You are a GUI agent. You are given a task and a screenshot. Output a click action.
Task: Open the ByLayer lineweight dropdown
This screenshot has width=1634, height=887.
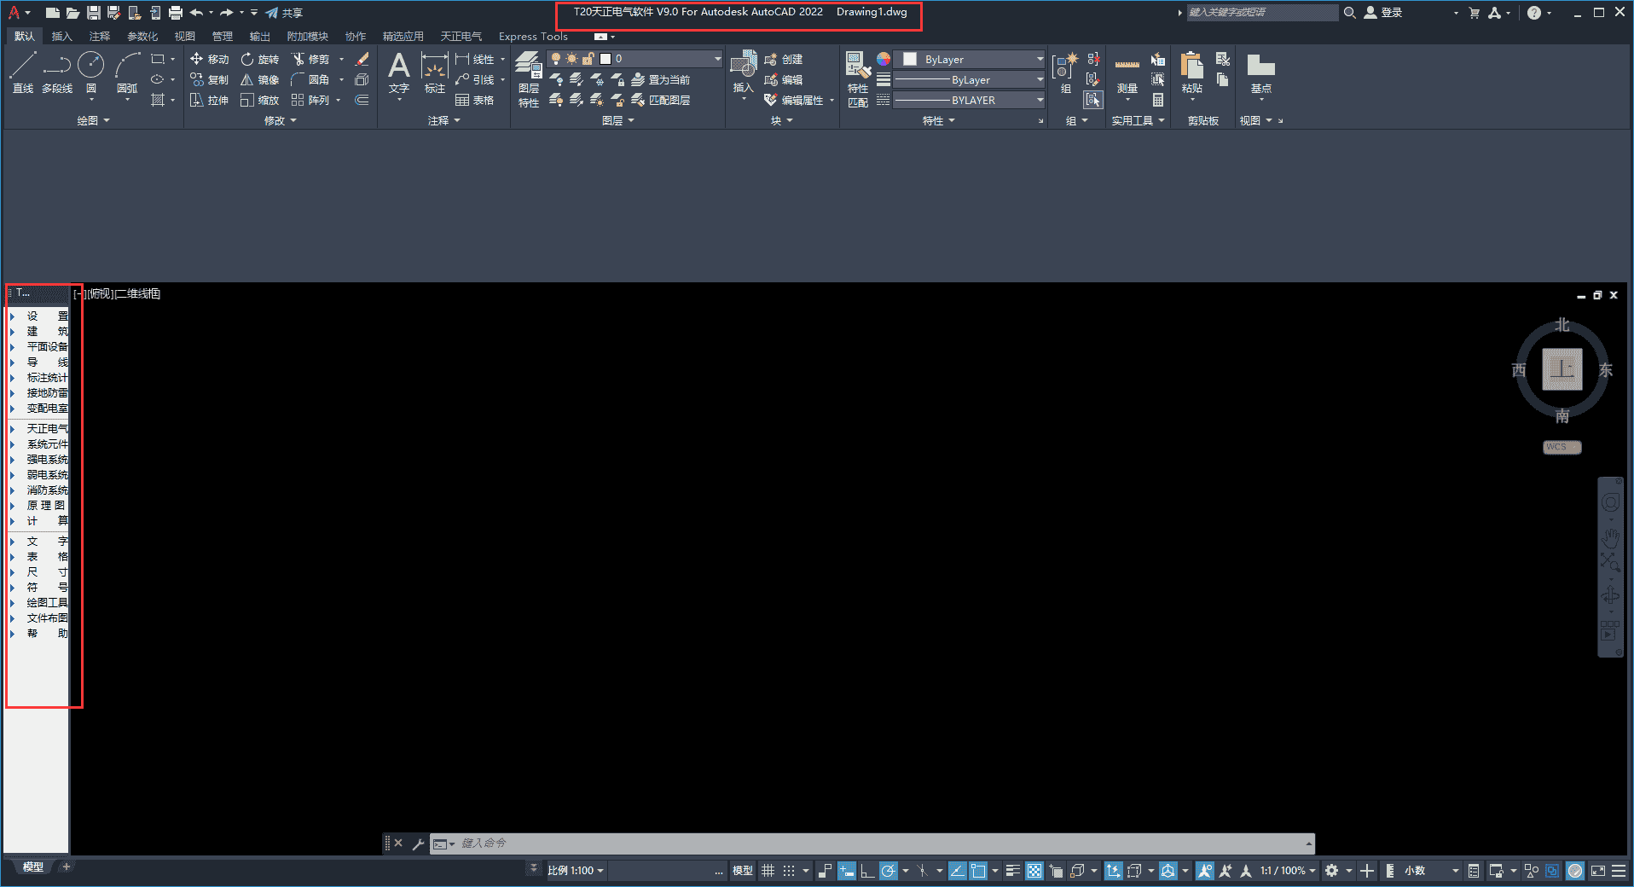pyautogui.click(x=969, y=79)
